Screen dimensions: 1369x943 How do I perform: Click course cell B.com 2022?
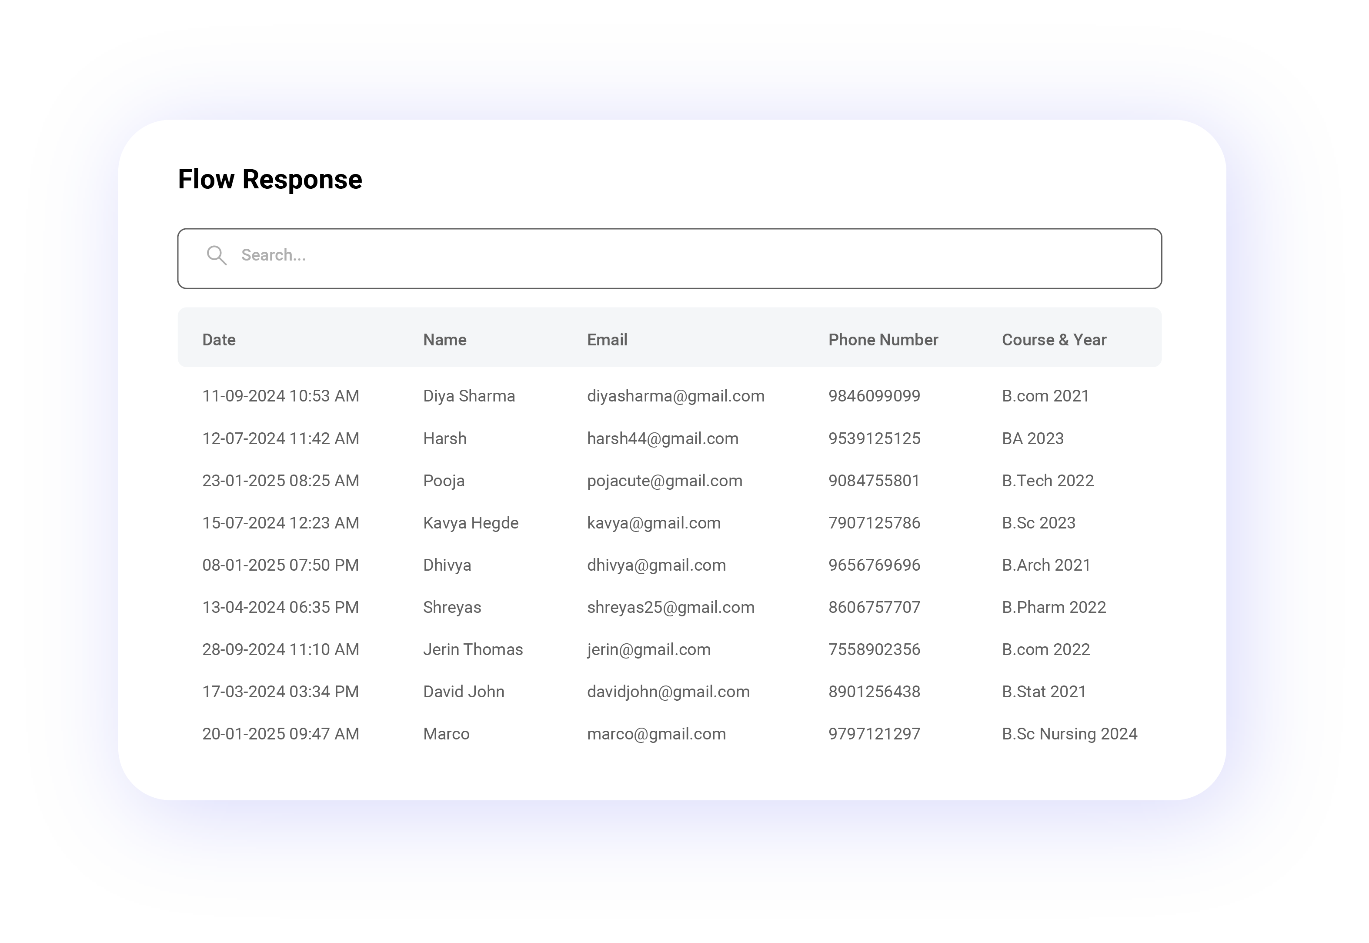click(x=1046, y=649)
